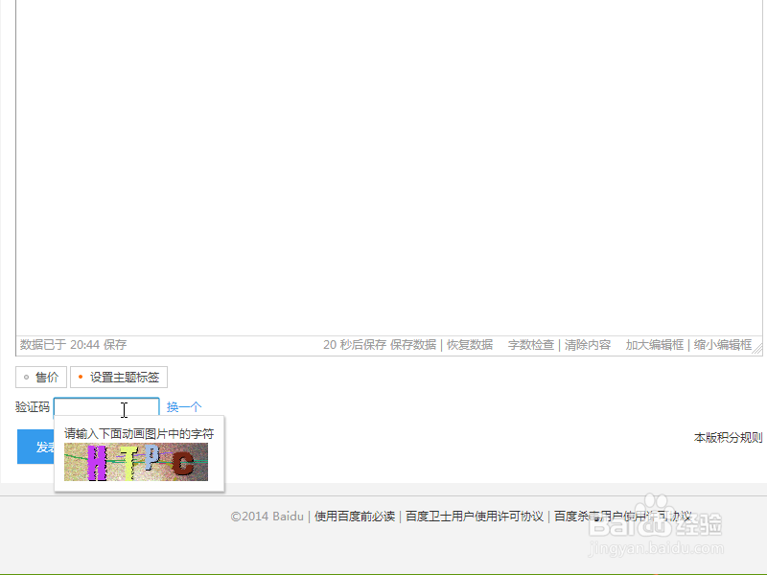This screenshot has height=575, width=767.
Task: Select the radio dot before 售价
Action: click(27, 376)
